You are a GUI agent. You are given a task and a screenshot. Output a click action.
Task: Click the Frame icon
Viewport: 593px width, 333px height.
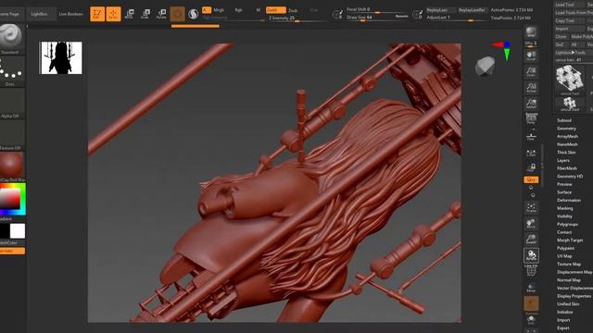point(531,207)
